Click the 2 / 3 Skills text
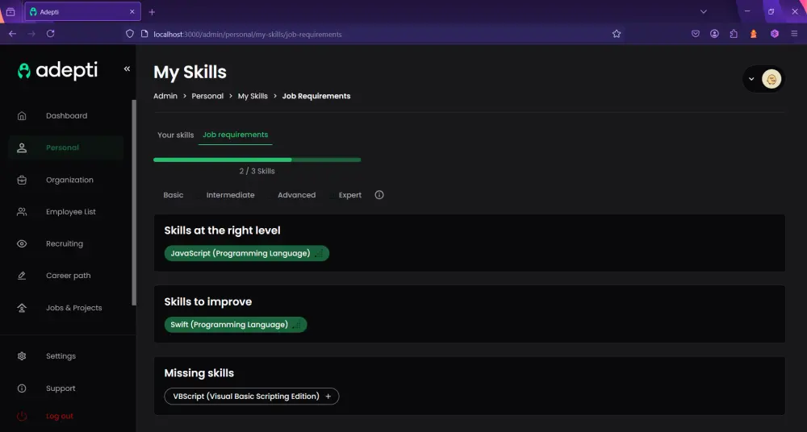Screen dimensions: 807x432 [257, 171]
